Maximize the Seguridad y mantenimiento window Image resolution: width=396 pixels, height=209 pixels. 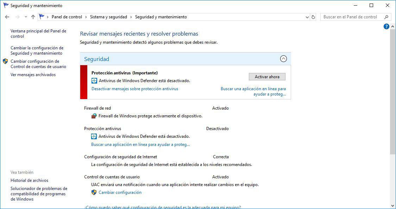click(x=371, y=5)
